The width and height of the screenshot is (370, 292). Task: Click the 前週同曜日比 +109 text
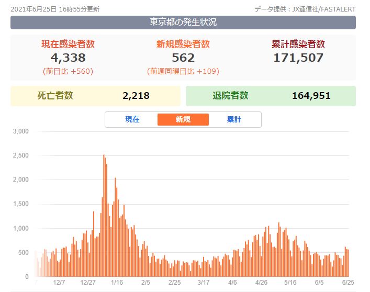183,71
